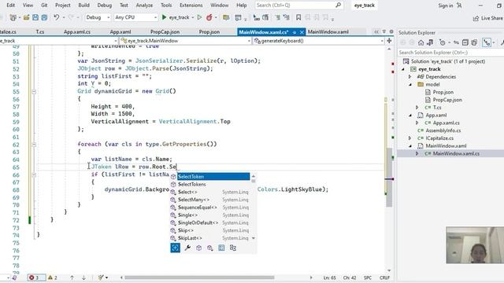Click Solution Explorer pending changes filter icon
504x283 pixels.
443,42
